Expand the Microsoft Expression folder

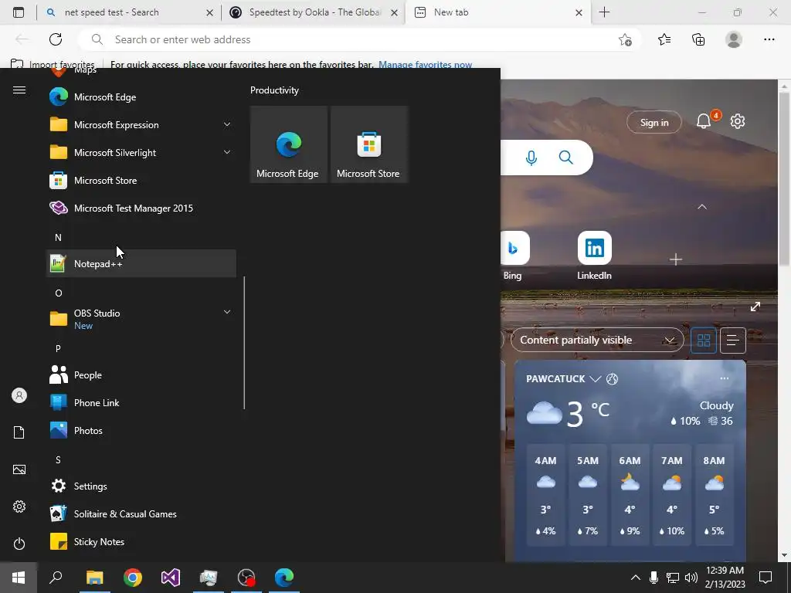pos(141,124)
